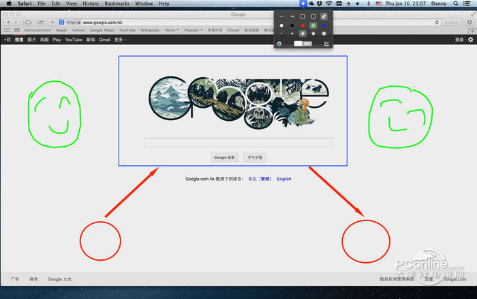477x299 pixels.
Task: Choose the red color swatch
Action: [x=303, y=26]
